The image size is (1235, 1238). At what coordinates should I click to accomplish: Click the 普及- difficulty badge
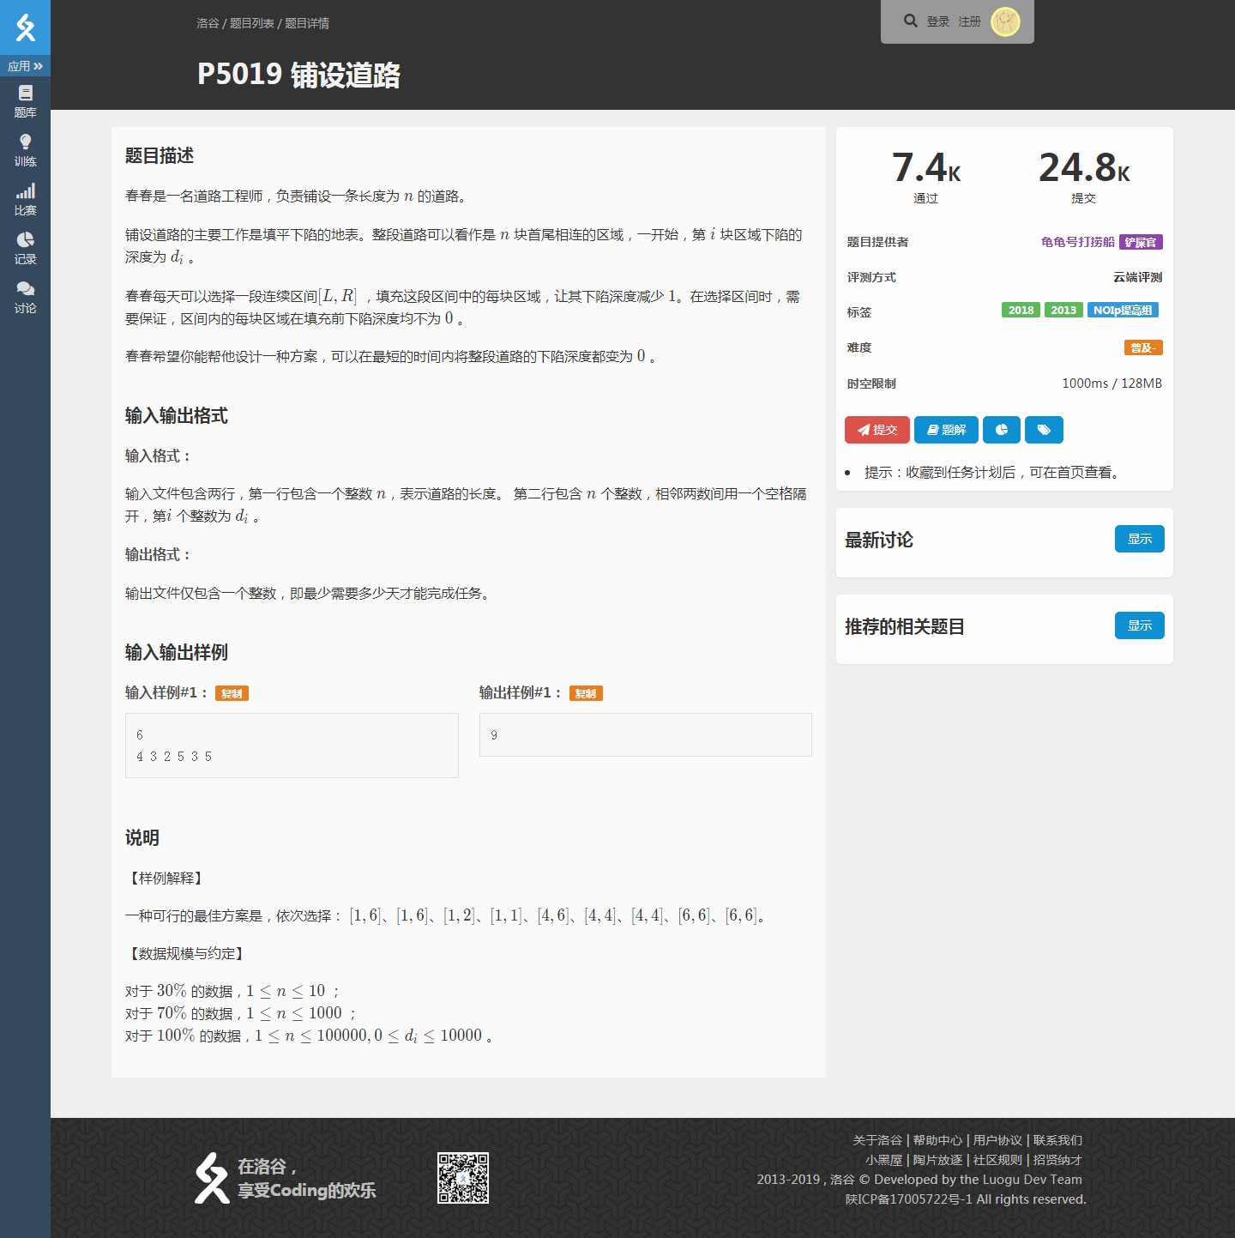pyautogui.click(x=1143, y=347)
